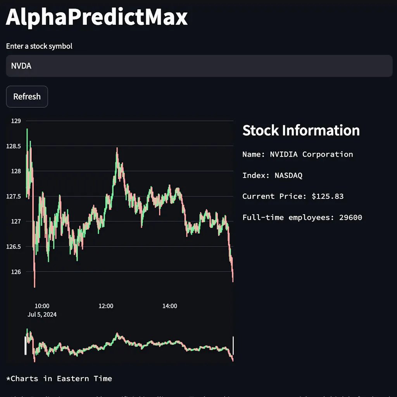This screenshot has width=397, height=397.
Task: Click the 12:00 time axis label
Action: (105, 306)
